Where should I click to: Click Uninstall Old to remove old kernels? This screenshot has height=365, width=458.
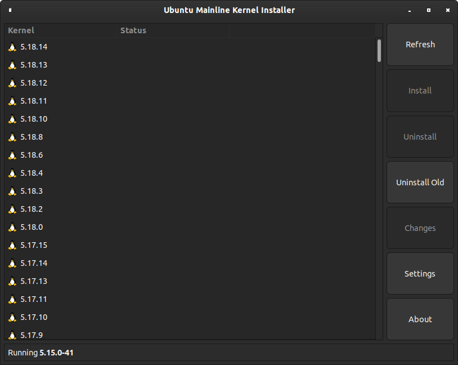[x=420, y=182]
